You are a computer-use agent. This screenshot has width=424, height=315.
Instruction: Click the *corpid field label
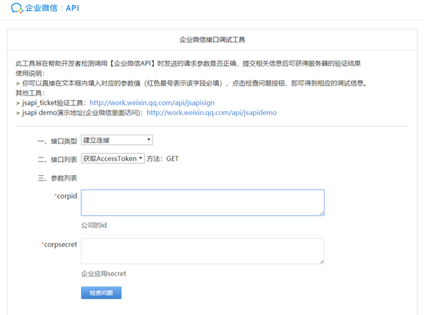point(66,196)
